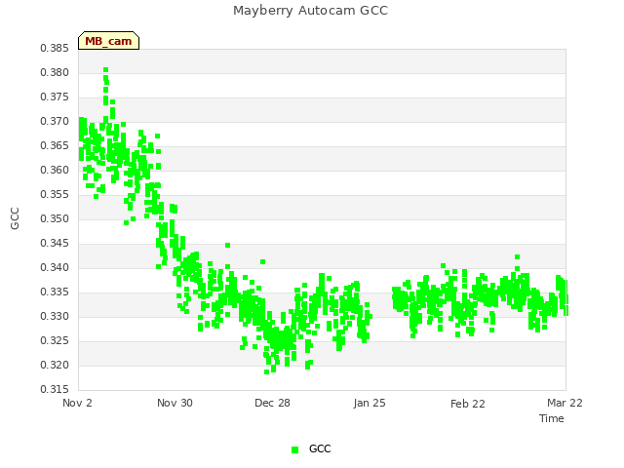Click the MB_cam tab label
The width and height of the screenshot is (624, 468).
click(x=108, y=41)
